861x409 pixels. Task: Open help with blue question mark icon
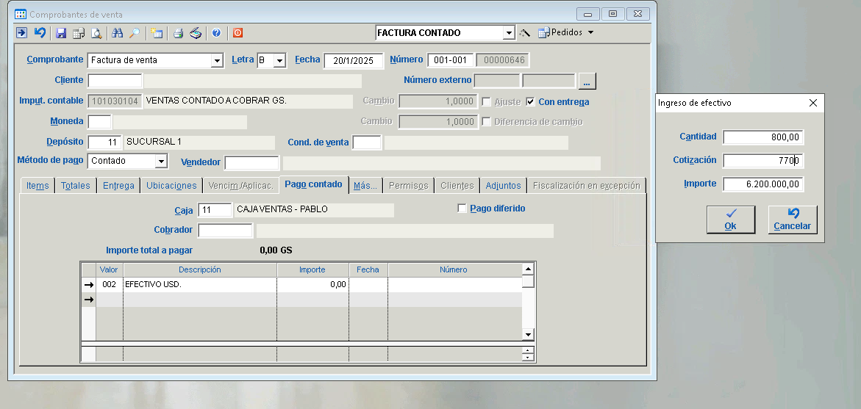(x=216, y=33)
